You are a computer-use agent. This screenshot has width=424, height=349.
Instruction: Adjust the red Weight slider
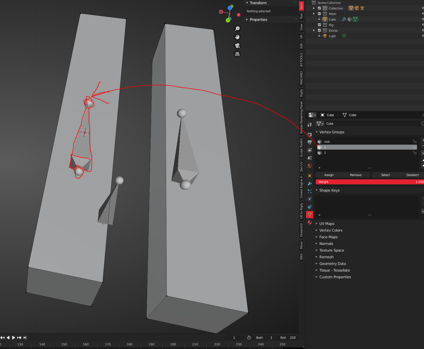coord(370,182)
